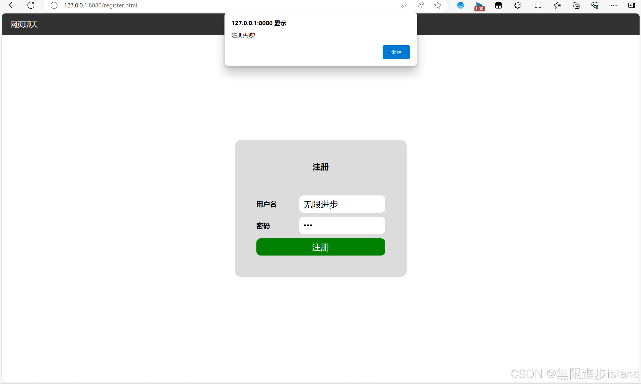Open the Extensions puzzle piece icon

pos(517,5)
